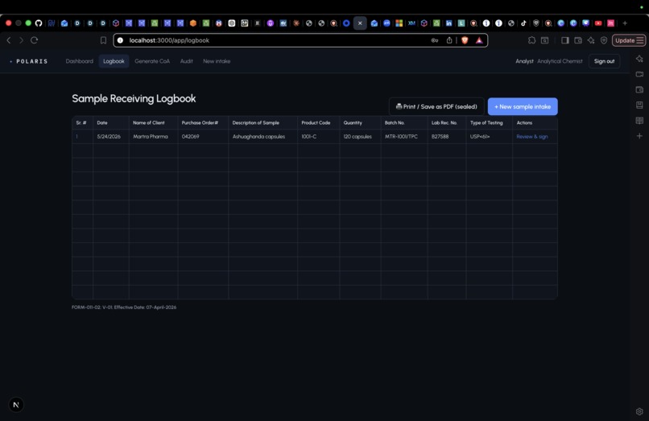649x421 pixels.
Task: Share this page
Action: click(x=449, y=40)
